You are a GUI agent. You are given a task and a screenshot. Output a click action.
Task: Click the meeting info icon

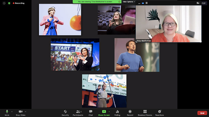(4, 3)
